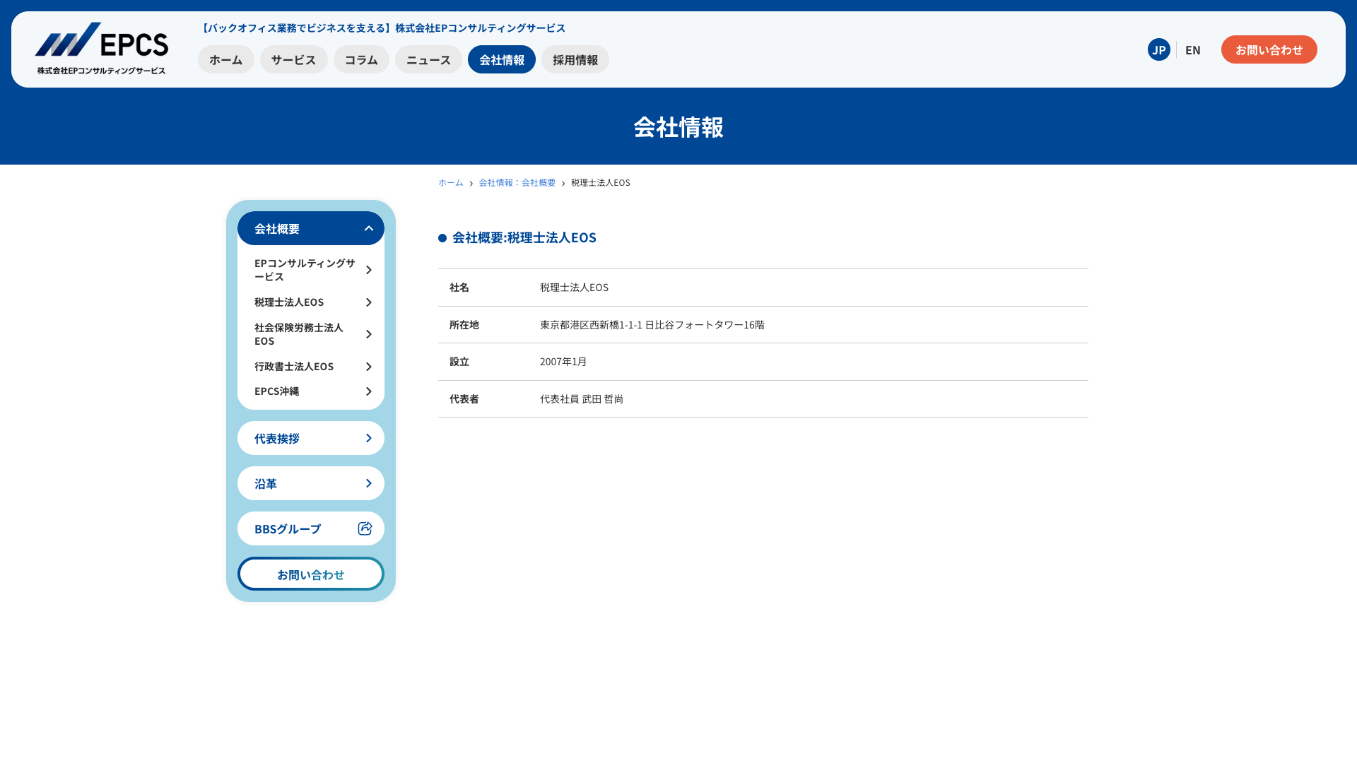Click ホーム breadcrumb link

click(x=450, y=182)
